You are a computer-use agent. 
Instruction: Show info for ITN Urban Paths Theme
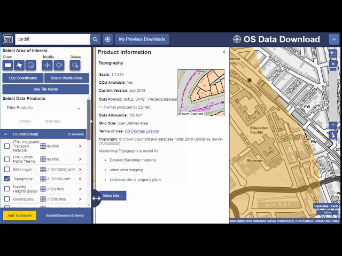click(80, 159)
